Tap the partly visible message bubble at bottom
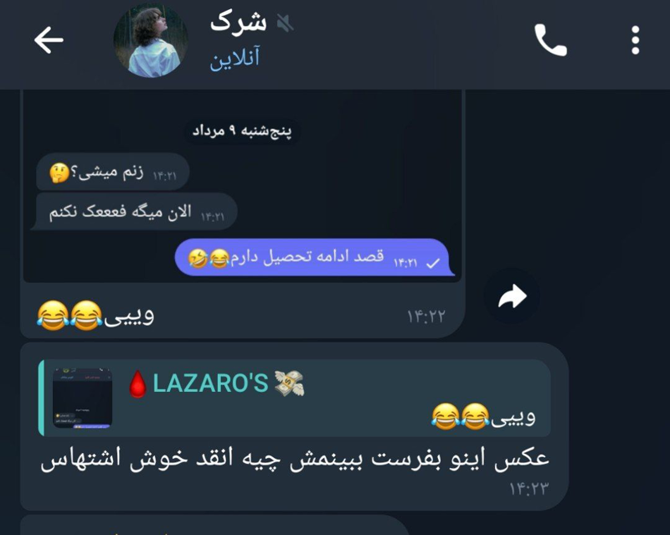This screenshot has height=535, width=670. (x=215, y=525)
